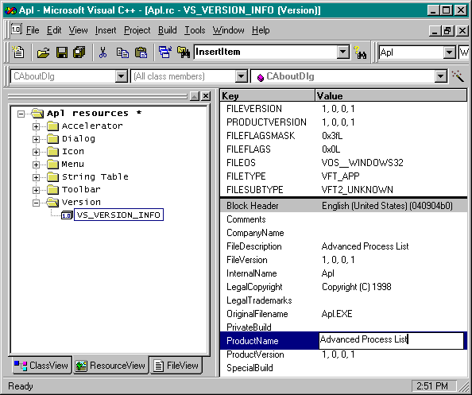Open the All class members dropdown
Viewport: 472px width, 395px height.
tap(241, 76)
